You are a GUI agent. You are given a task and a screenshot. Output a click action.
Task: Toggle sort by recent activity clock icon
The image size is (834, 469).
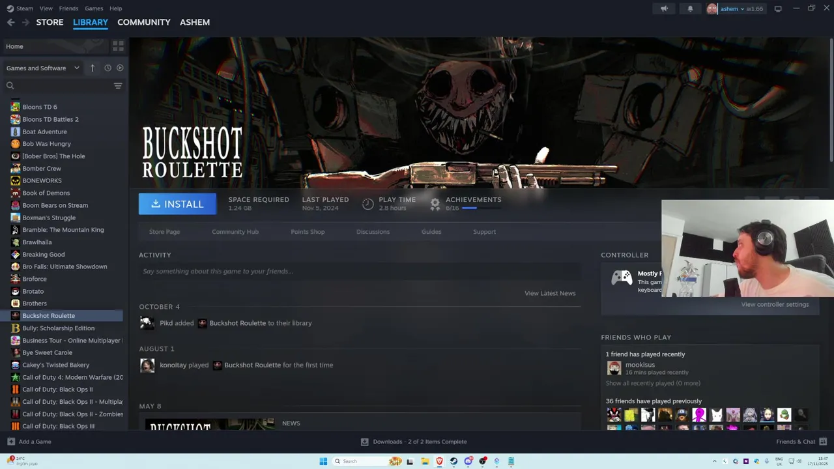(108, 68)
